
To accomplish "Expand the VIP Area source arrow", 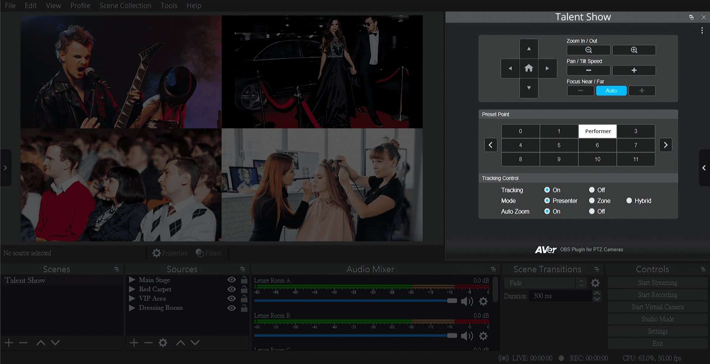I will [132, 298].
